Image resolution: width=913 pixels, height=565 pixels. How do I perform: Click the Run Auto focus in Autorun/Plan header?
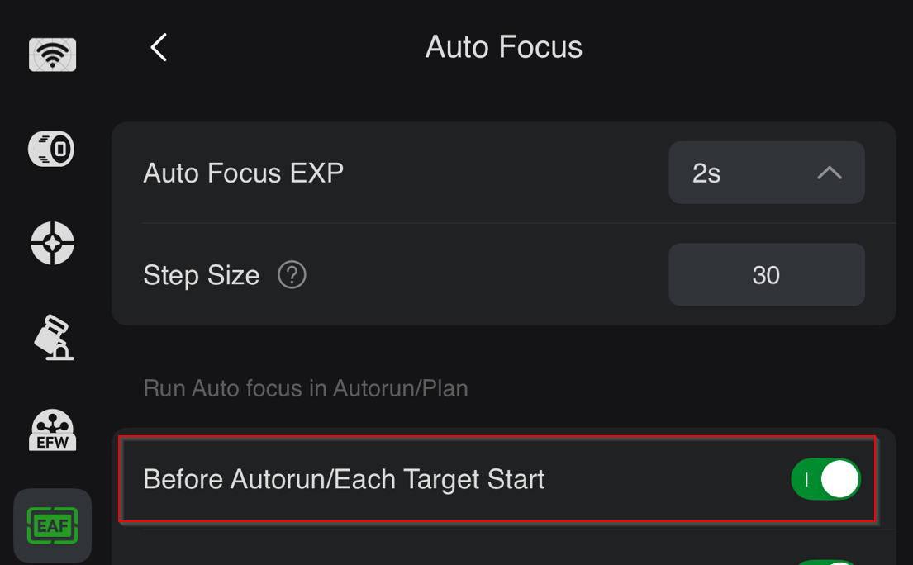pyautogui.click(x=306, y=388)
